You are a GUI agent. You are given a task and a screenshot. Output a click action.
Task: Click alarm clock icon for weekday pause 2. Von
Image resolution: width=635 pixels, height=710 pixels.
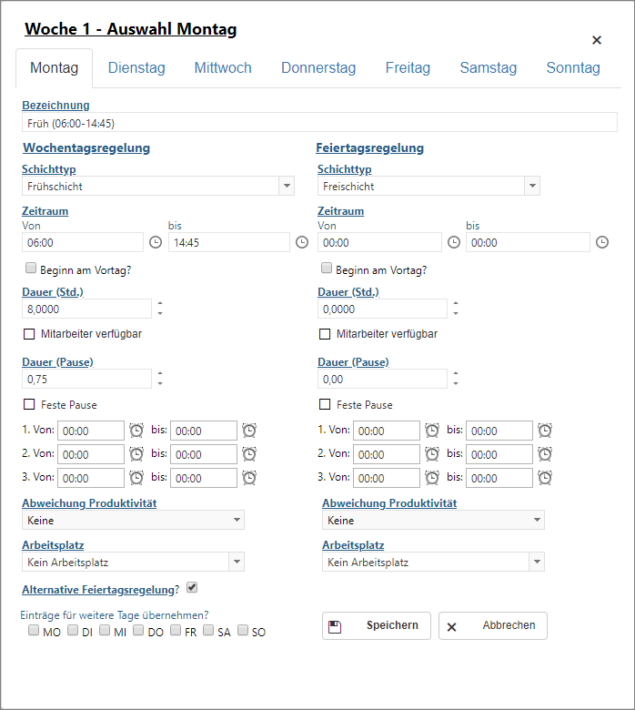[136, 453]
